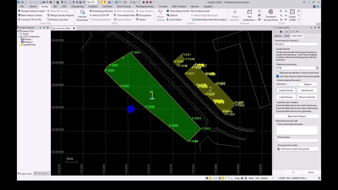Click the Add Parcels button

coord(307,91)
